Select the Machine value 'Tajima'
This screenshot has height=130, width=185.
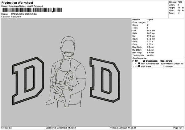pos(150,20)
